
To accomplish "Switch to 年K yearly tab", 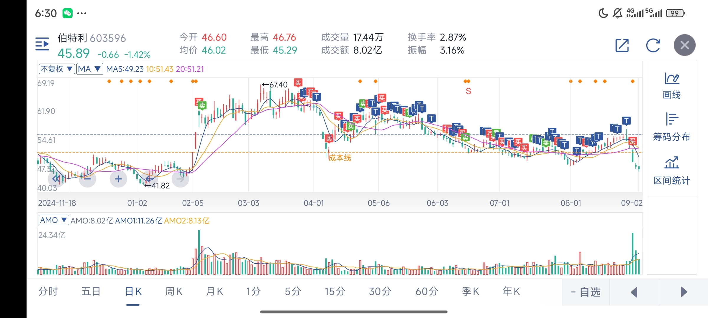I will pos(511,291).
